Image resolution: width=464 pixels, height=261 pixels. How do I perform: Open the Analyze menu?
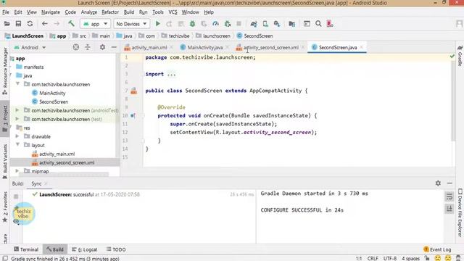(x=88, y=12)
